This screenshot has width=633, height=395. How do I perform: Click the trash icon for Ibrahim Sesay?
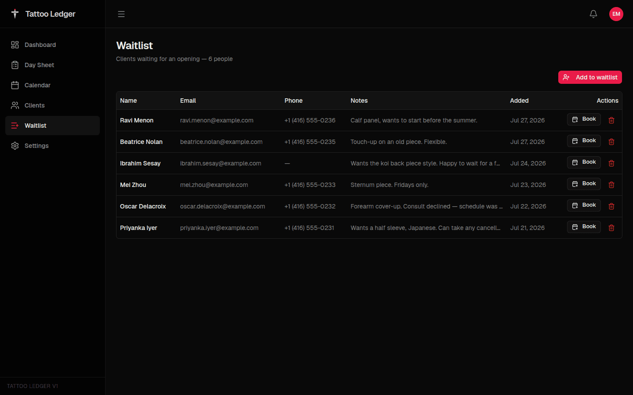(x=611, y=163)
